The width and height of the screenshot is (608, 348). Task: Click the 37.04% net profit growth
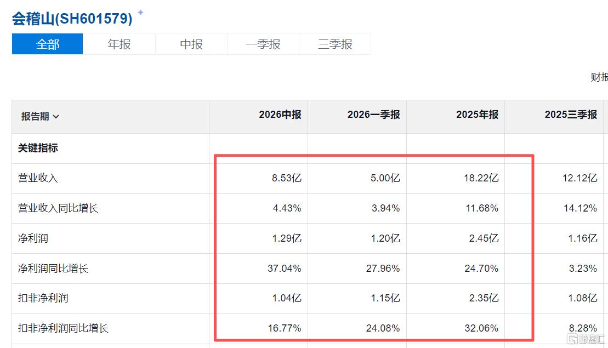click(x=284, y=268)
